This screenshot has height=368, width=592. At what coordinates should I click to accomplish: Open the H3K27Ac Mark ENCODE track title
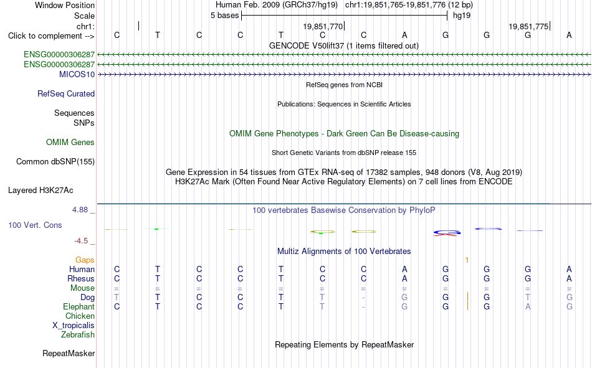(344, 182)
